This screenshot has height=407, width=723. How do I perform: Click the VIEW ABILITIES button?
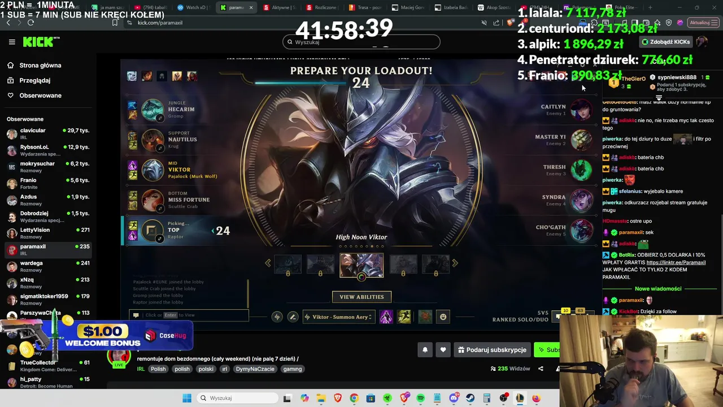click(x=361, y=297)
